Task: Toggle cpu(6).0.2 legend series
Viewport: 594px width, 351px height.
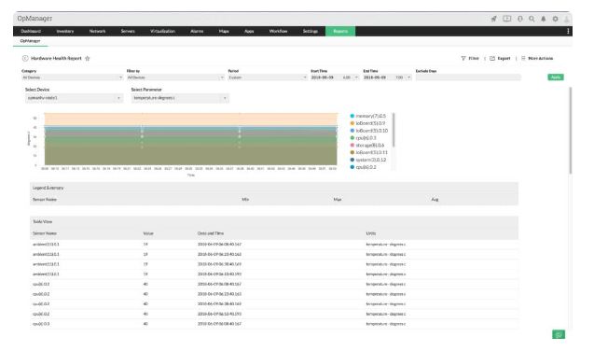Action: pos(363,167)
